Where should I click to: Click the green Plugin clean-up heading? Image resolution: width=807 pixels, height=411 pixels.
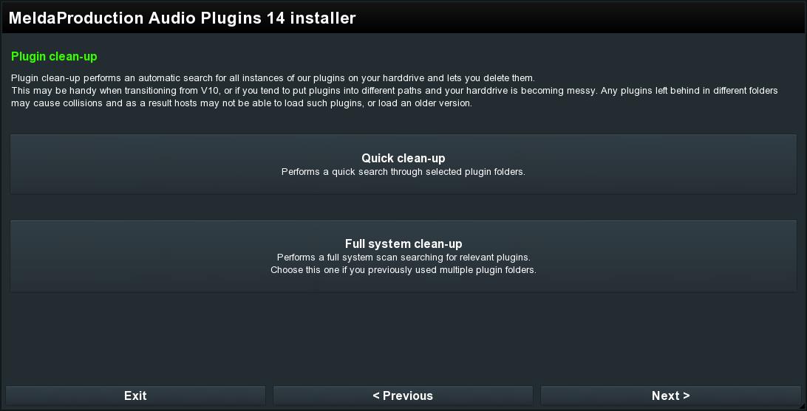[x=54, y=57]
